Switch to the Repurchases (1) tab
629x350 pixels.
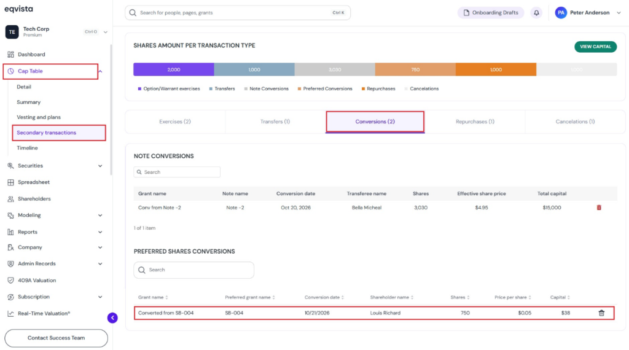click(475, 122)
